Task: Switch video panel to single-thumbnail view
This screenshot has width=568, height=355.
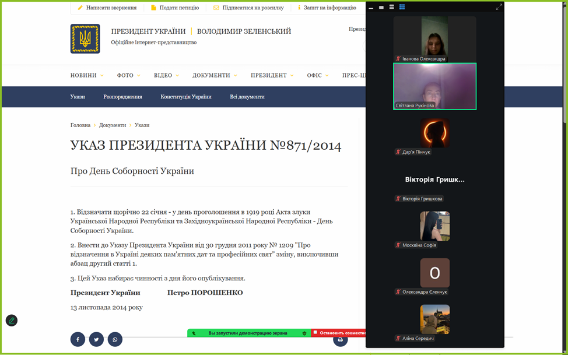Action: (x=381, y=8)
